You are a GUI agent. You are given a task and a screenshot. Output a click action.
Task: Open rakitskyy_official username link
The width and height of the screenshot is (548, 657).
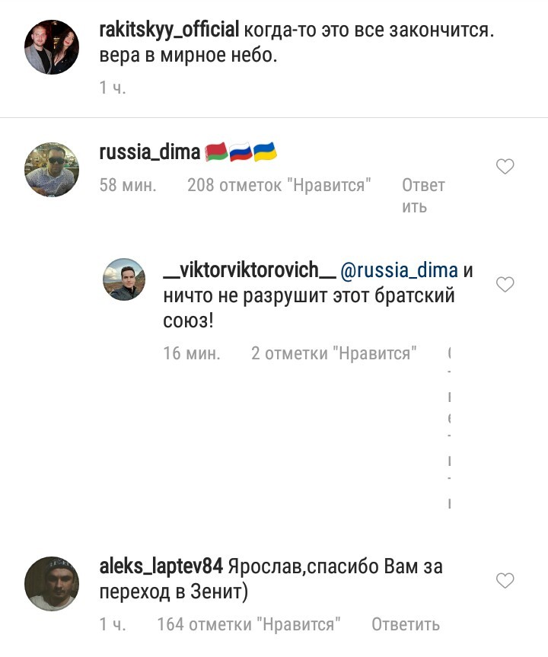click(169, 30)
